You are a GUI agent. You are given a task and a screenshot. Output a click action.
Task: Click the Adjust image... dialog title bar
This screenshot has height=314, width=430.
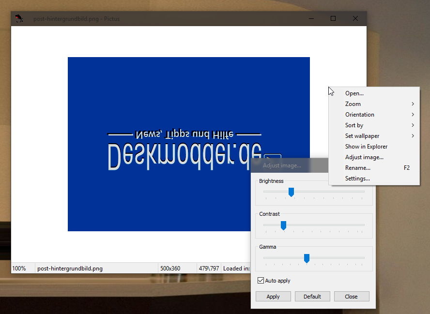point(289,165)
